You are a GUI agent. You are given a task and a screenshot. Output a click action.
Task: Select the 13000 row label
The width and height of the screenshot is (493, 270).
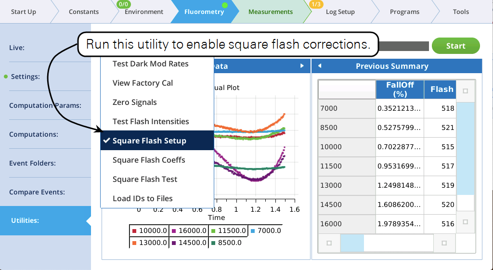(347, 185)
